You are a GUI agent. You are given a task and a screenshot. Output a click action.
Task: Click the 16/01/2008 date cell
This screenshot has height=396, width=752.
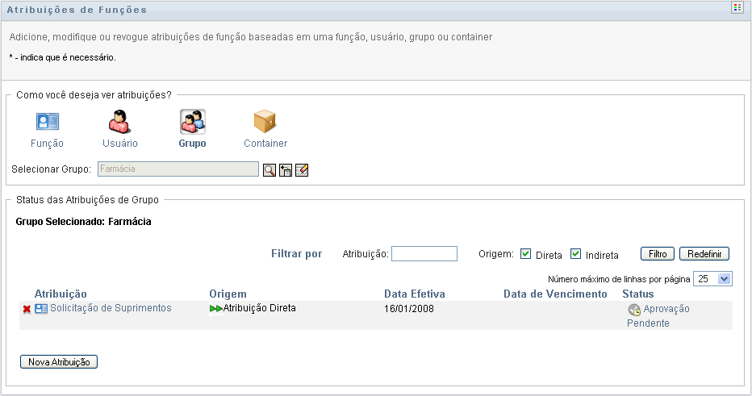pos(408,309)
